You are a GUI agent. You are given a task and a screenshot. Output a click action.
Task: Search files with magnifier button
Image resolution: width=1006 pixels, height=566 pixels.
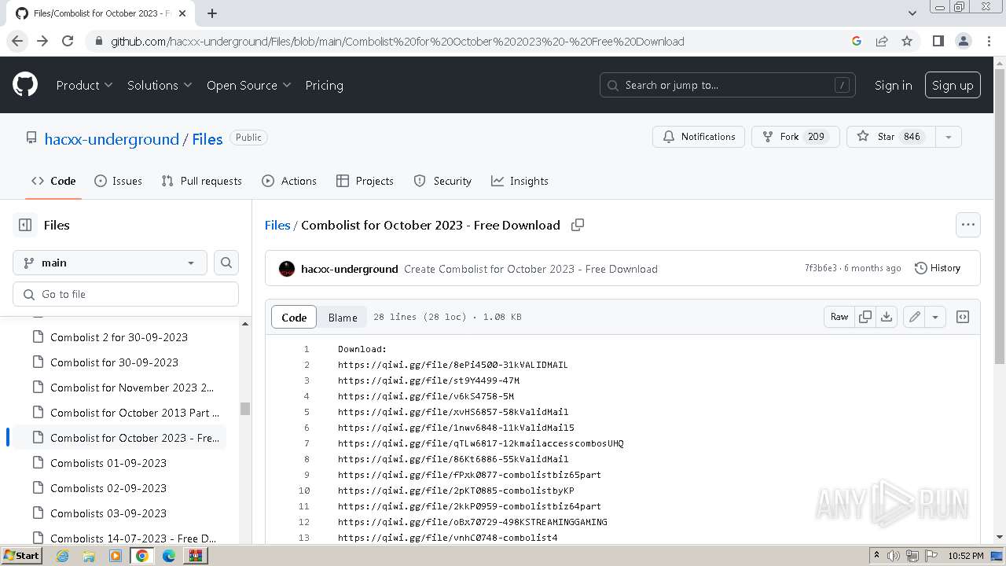pyautogui.click(x=226, y=263)
